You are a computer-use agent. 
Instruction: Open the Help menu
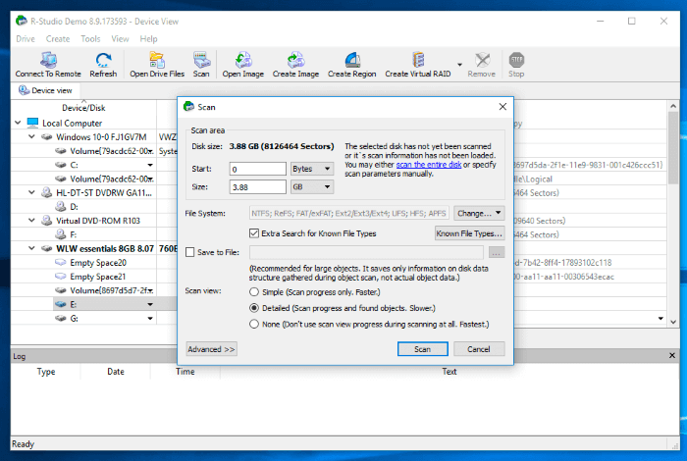click(148, 39)
